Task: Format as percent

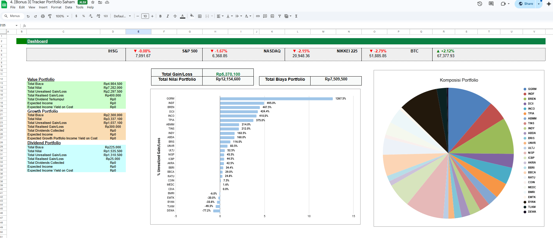Action: pyautogui.click(x=84, y=16)
